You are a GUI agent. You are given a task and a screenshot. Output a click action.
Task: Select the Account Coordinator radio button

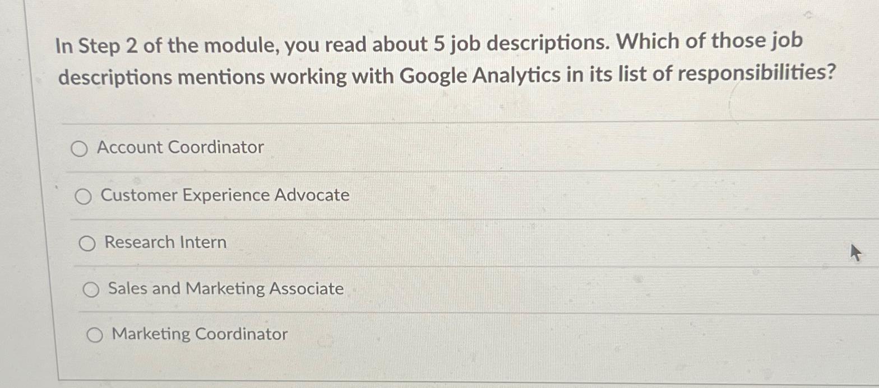click(79, 148)
